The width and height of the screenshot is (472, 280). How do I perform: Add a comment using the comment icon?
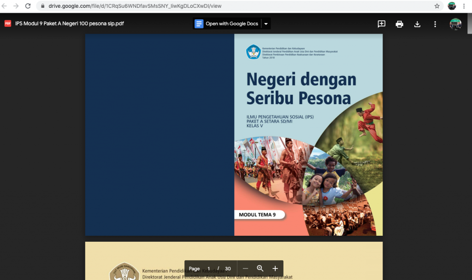coord(382,24)
